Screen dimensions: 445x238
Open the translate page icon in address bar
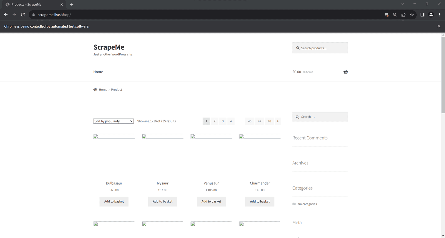pos(386,15)
